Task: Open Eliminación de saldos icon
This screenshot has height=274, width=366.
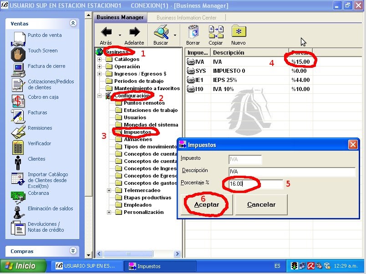Action: pos(18,212)
